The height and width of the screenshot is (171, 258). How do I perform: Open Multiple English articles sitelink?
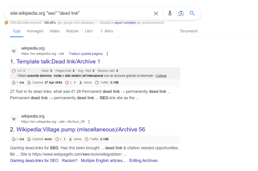103,160
